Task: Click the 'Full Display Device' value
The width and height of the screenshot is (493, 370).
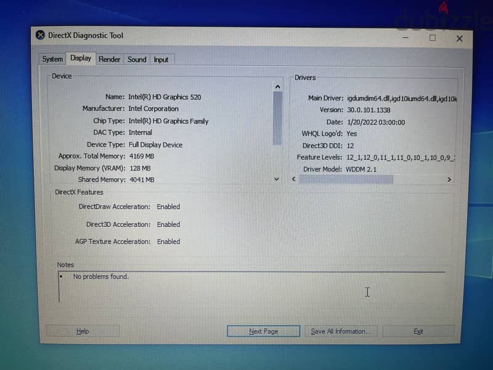Action: pyautogui.click(x=156, y=145)
